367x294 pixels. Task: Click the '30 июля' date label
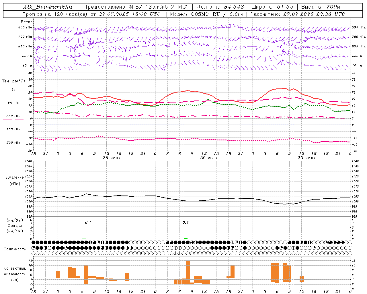[307, 158]
